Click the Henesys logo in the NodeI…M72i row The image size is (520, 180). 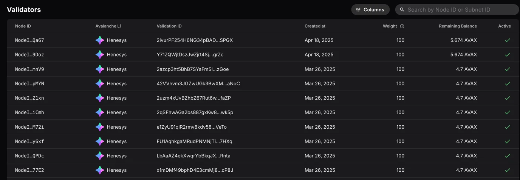(x=100, y=127)
